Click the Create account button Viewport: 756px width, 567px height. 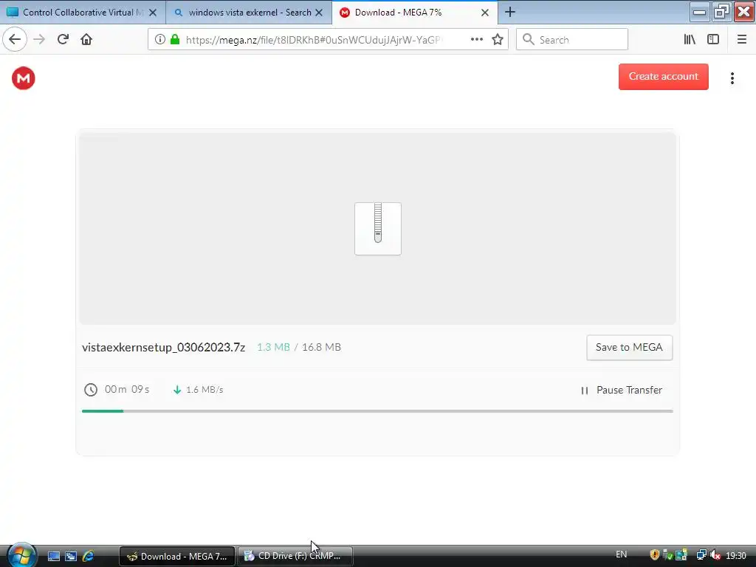pos(664,77)
